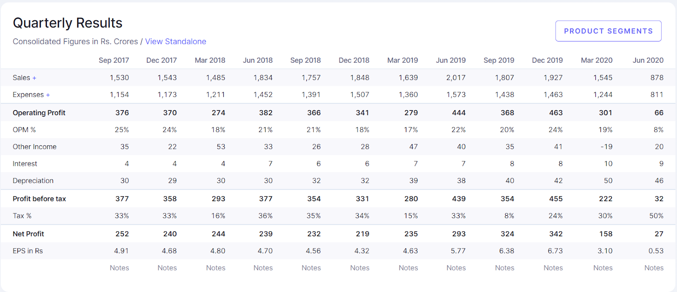Screen dimensions: 677x292
Task: Open Notes for Jun 2020
Action: (x=654, y=268)
